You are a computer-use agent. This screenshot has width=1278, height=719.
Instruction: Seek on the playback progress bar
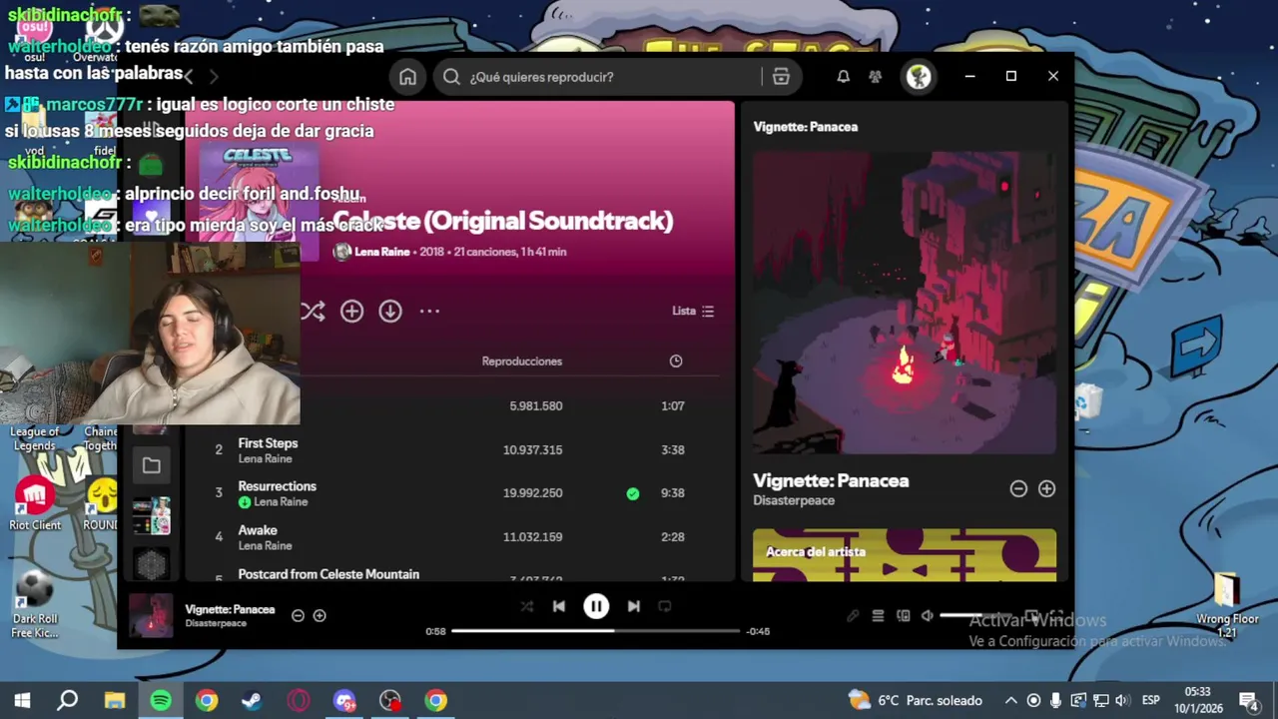click(596, 631)
